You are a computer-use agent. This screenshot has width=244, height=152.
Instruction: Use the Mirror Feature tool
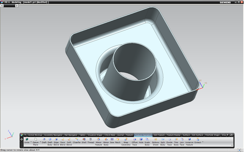[99, 142]
